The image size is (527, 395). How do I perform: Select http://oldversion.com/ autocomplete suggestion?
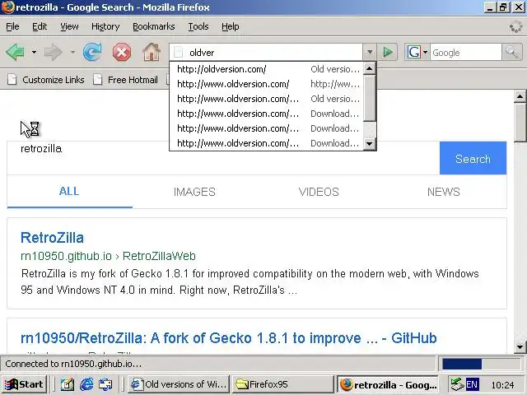tap(267, 69)
